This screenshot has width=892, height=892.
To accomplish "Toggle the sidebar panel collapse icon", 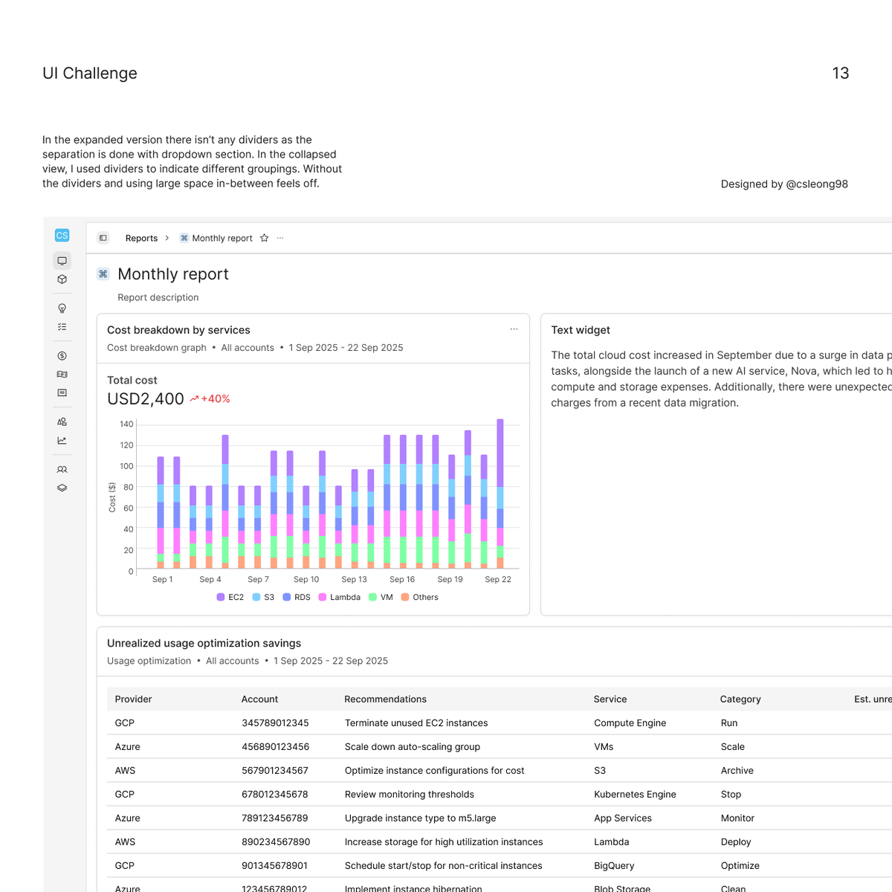I will (103, 238).
